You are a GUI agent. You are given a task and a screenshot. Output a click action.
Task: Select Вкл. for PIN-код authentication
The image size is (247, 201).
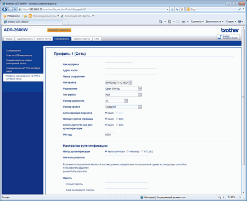pos(117,125)
